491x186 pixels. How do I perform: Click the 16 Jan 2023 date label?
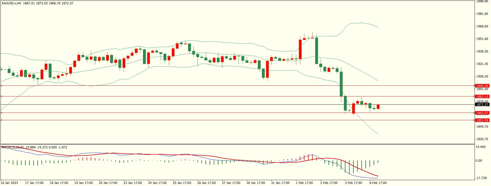(9, 183)
